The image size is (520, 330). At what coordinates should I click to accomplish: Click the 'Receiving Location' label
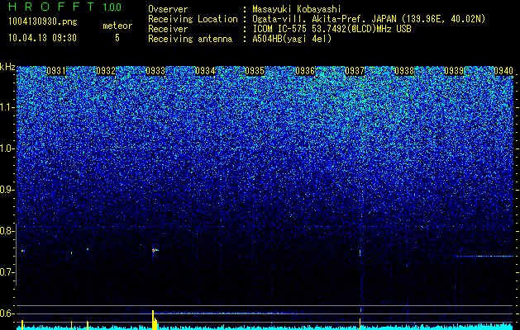tap(193, 19)
